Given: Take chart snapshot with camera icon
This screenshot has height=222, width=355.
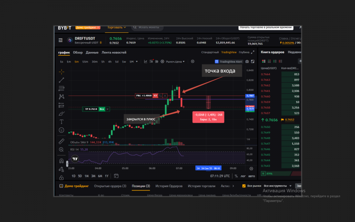Looking at the screenshot, I should click(x=247, y=62).
